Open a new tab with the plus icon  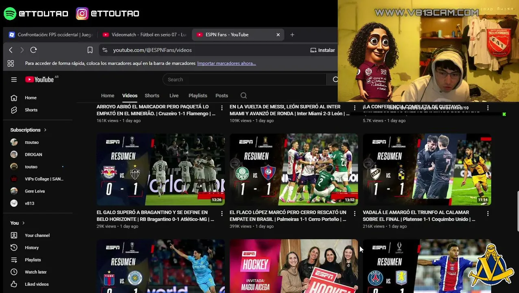pyautogui.click(x=292, y=35)
